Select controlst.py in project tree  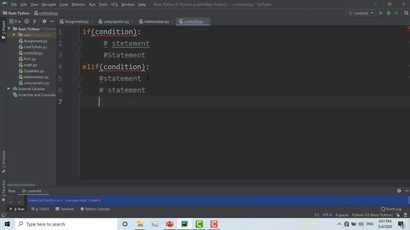[31, 53]
